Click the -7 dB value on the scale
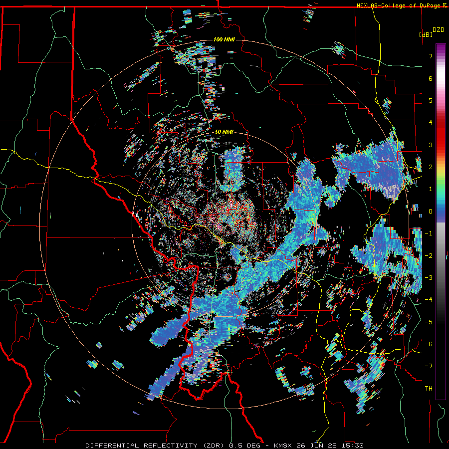The height and width of the screenshot is (449, 449). 429,366
